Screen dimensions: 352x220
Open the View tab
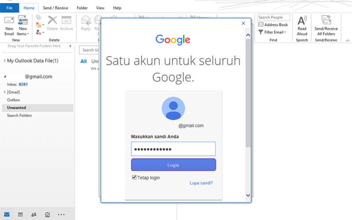click(100, 8)
